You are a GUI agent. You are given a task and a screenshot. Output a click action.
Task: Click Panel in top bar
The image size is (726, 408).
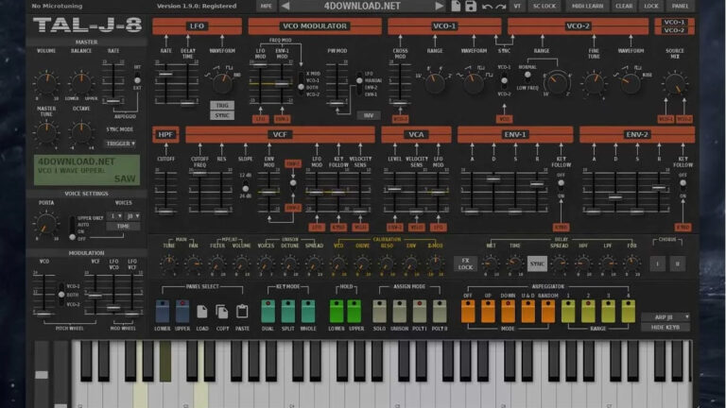point(680,6)
